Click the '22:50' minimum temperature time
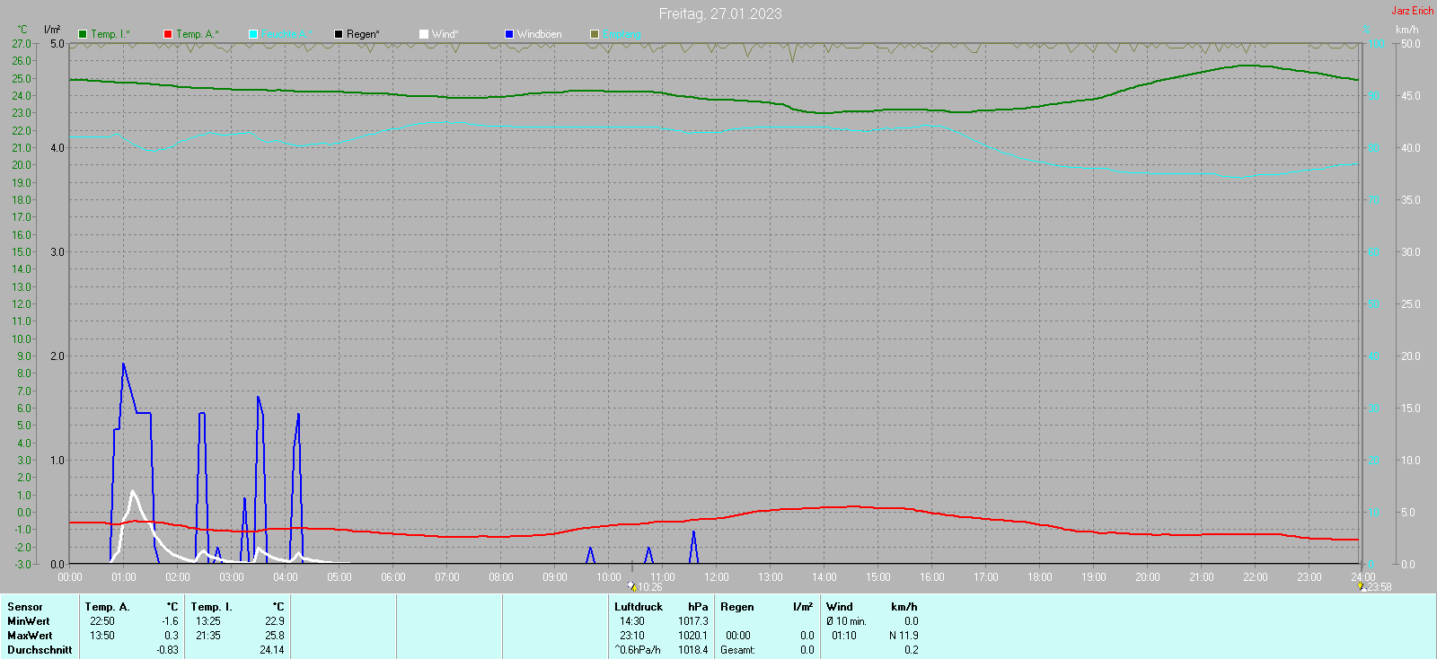Viewport: 1437px width, 659px height. coord(102,621)
